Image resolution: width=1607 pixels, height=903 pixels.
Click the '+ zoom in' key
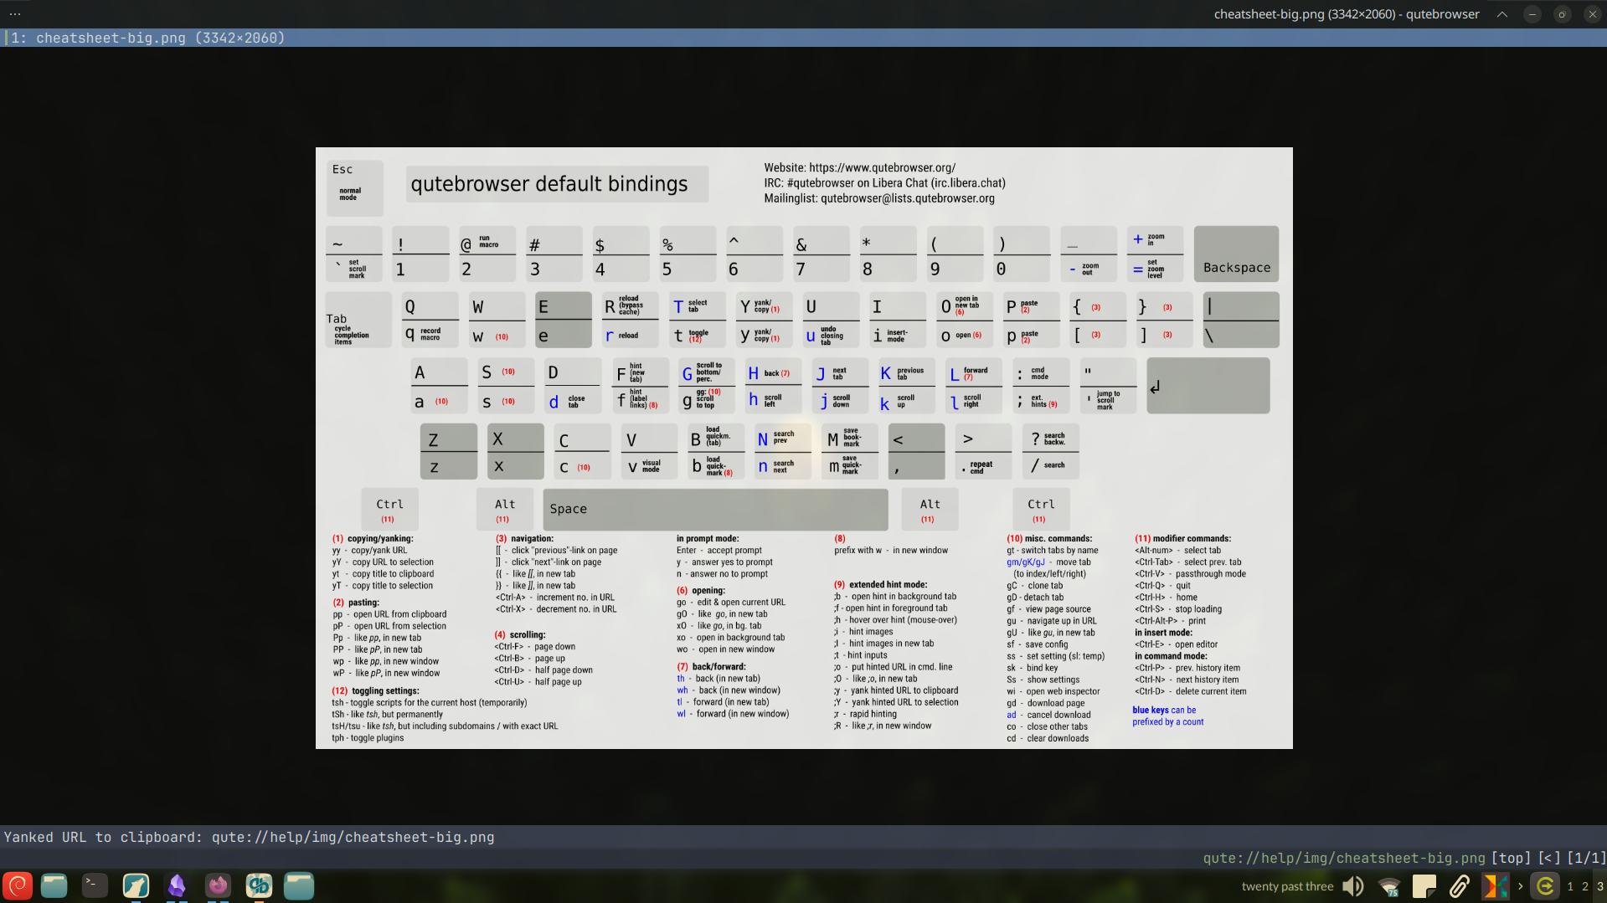coord(1155,239)
